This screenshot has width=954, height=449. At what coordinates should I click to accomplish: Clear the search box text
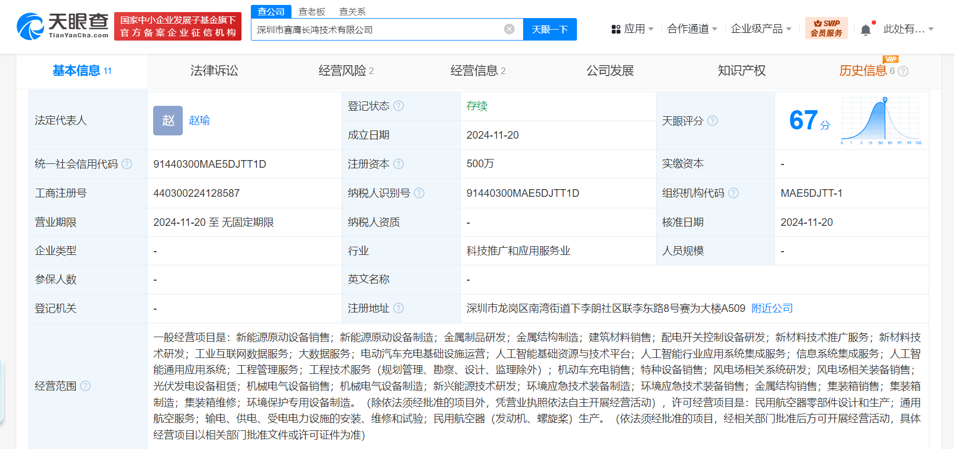coord(509,29)
